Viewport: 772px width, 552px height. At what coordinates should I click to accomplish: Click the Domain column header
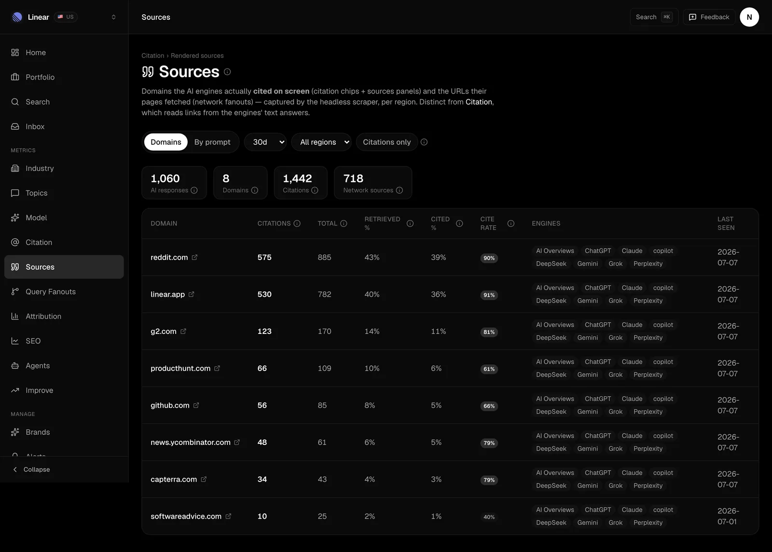pyautogui.click(x=164, y=223)
